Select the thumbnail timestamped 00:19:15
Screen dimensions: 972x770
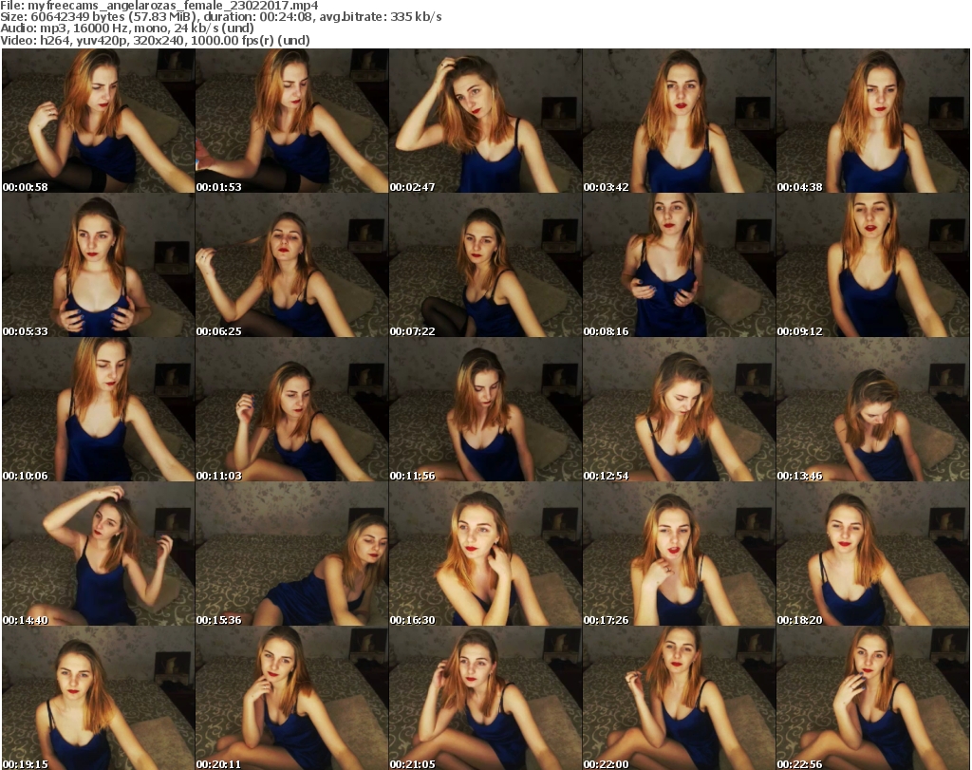click(99, 698)
